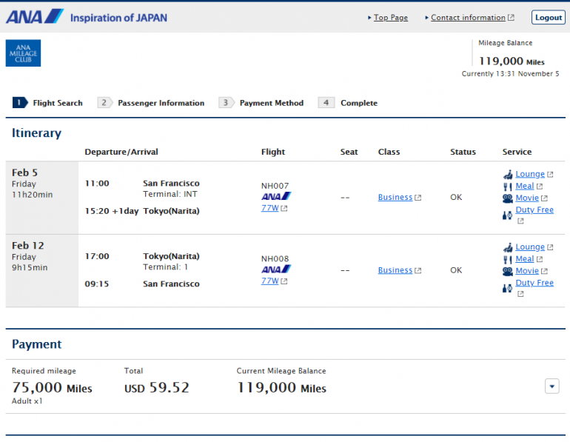Open the Top Page link
This screenshot has width=570, height=442.
coord(390,18)
